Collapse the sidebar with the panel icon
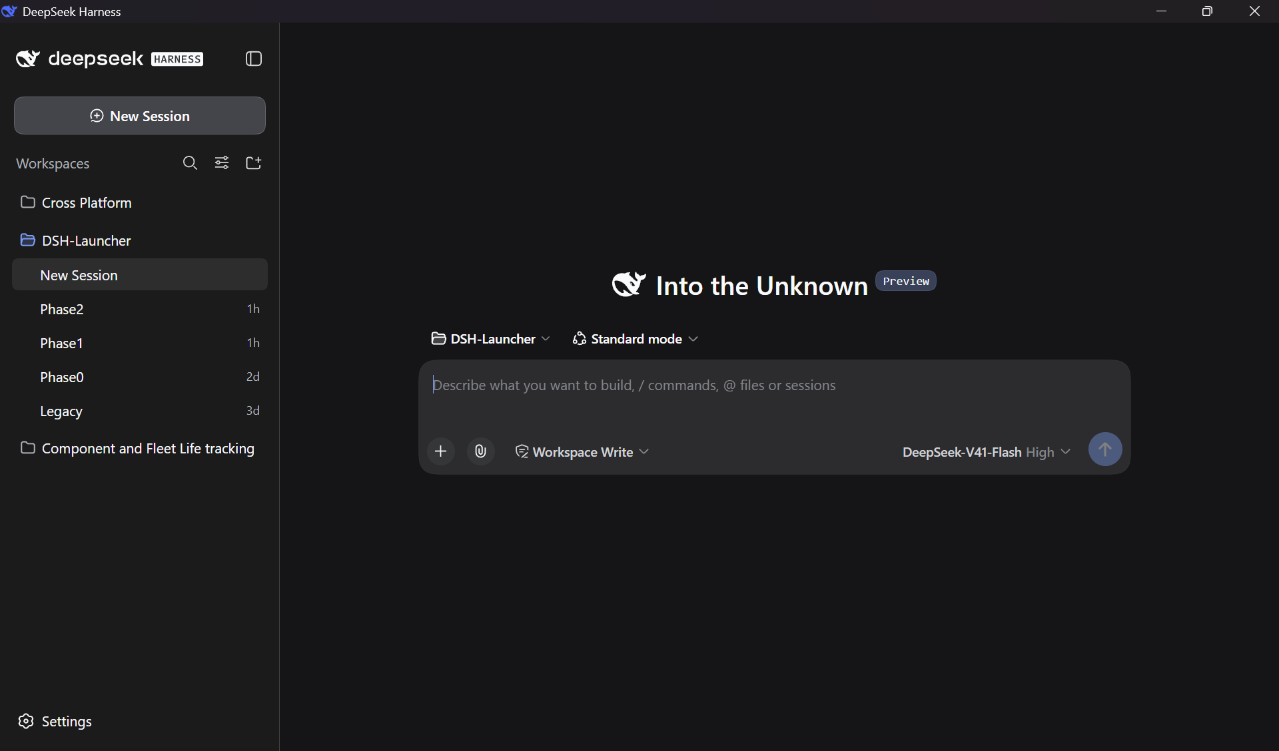 point(254,59)
